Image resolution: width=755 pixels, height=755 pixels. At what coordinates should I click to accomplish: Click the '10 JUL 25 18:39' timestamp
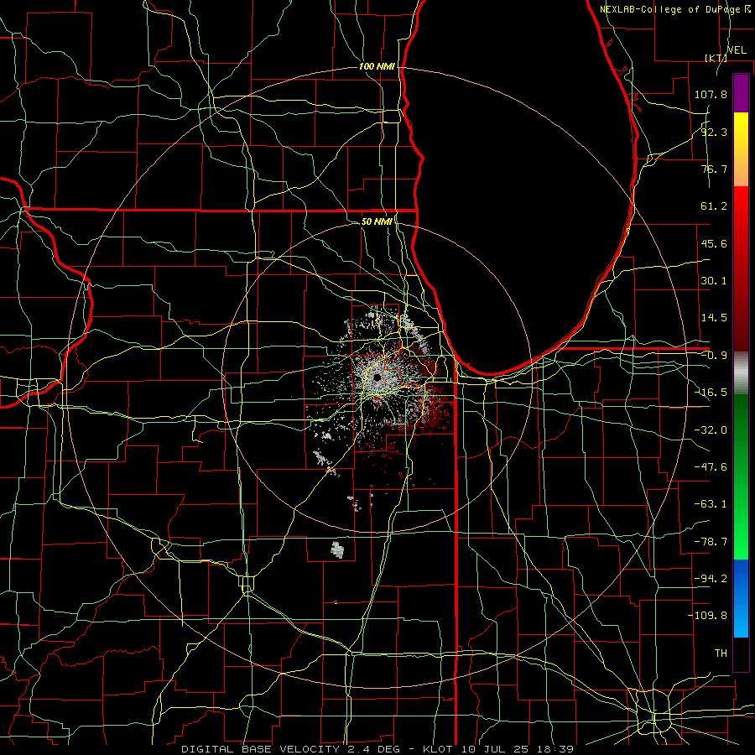(x=517, y=749)
